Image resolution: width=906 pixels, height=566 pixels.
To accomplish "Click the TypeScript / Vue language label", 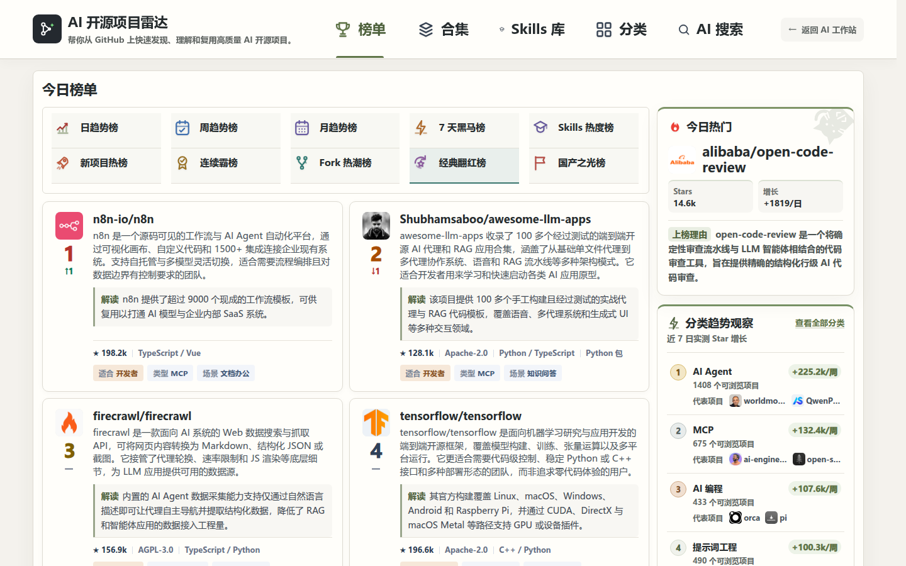I will coord(169,353).
